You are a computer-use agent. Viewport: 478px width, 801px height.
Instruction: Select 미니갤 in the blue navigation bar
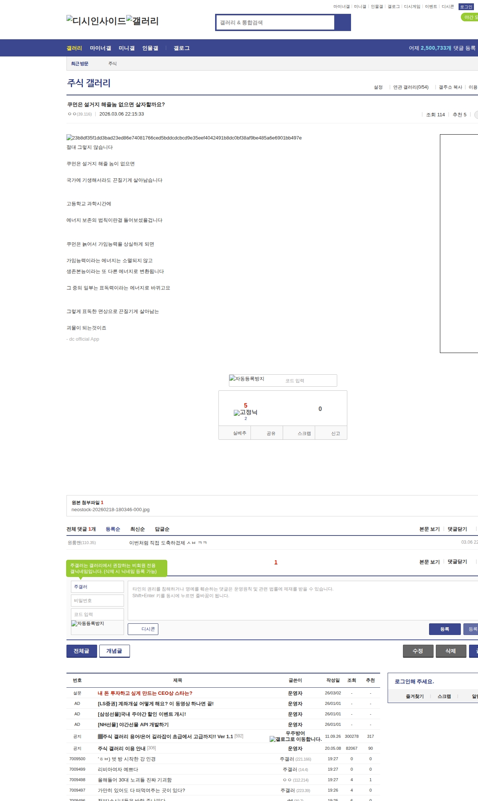click(127, 48)
